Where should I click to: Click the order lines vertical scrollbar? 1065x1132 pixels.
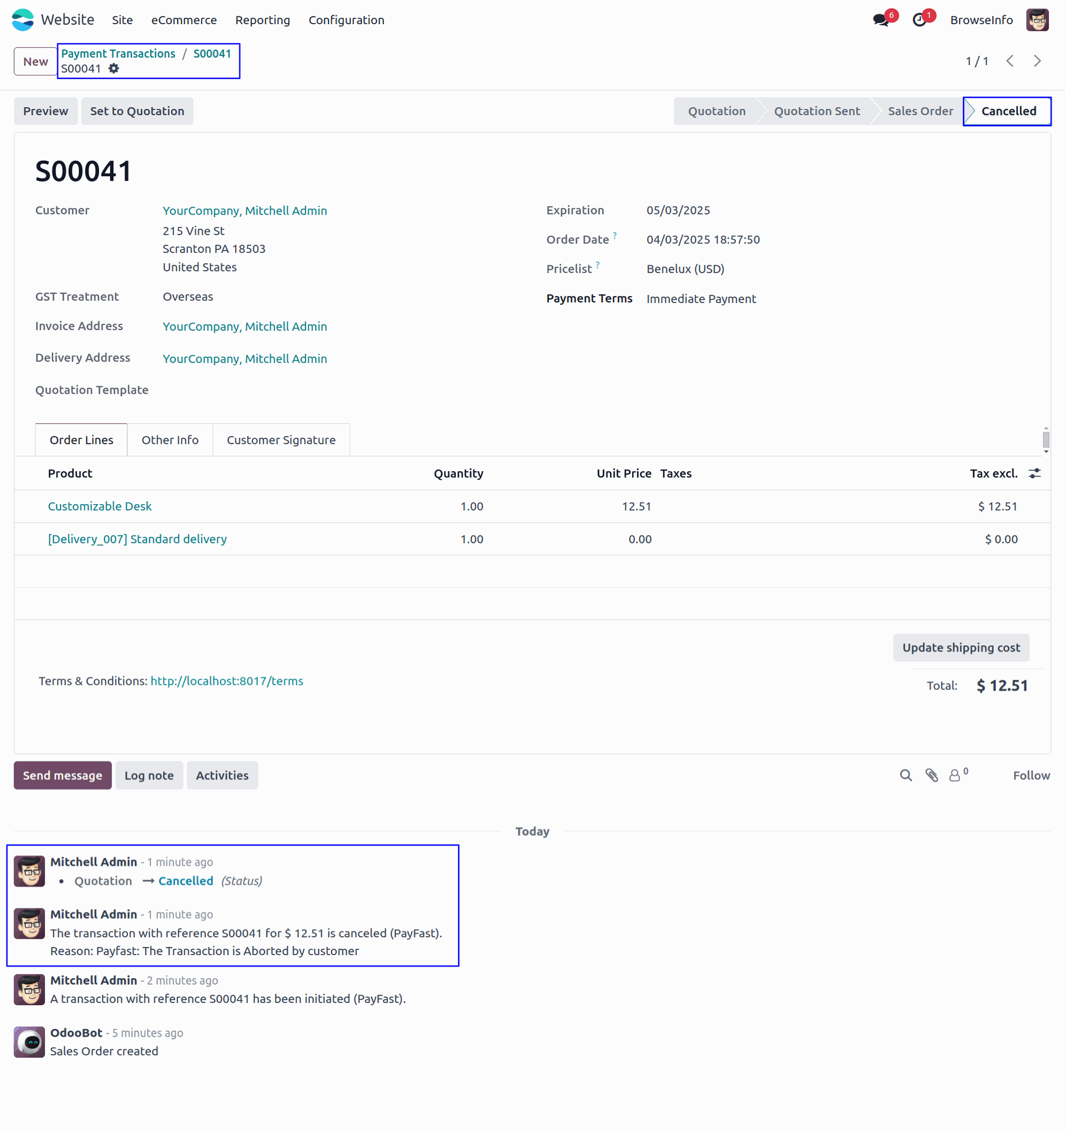1046,440
